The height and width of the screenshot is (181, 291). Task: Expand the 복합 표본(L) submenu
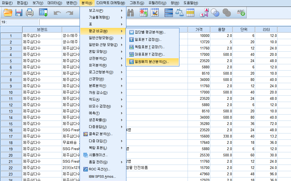tap(103, 148)
